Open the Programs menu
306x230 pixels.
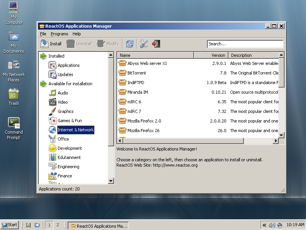(x=60, y=34)
